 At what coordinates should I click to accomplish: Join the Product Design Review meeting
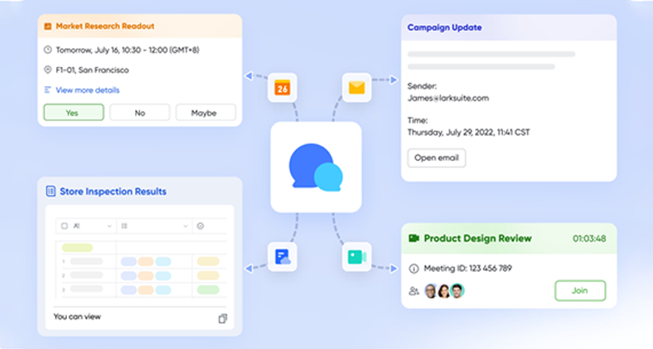(x=579, y=291)
